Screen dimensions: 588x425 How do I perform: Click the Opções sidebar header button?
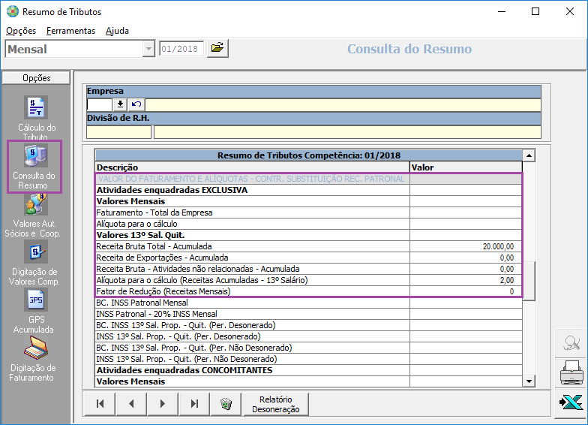coord(36,78)
